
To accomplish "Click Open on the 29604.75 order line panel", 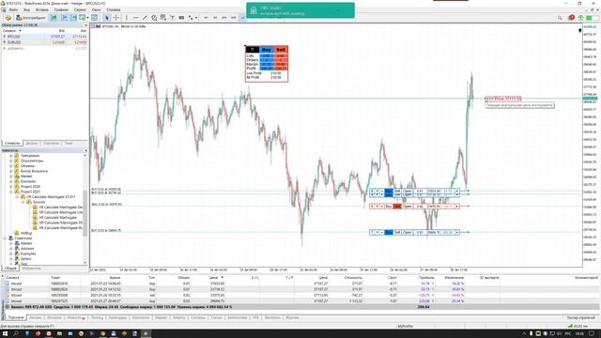I will pyautogui.click(x=407, y=232).
